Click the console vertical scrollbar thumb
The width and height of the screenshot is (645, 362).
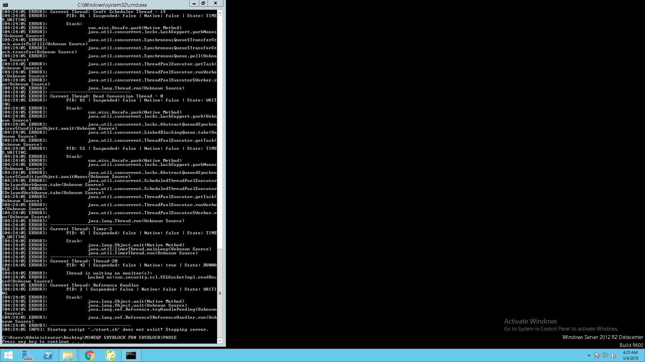[x=220, y=293]
